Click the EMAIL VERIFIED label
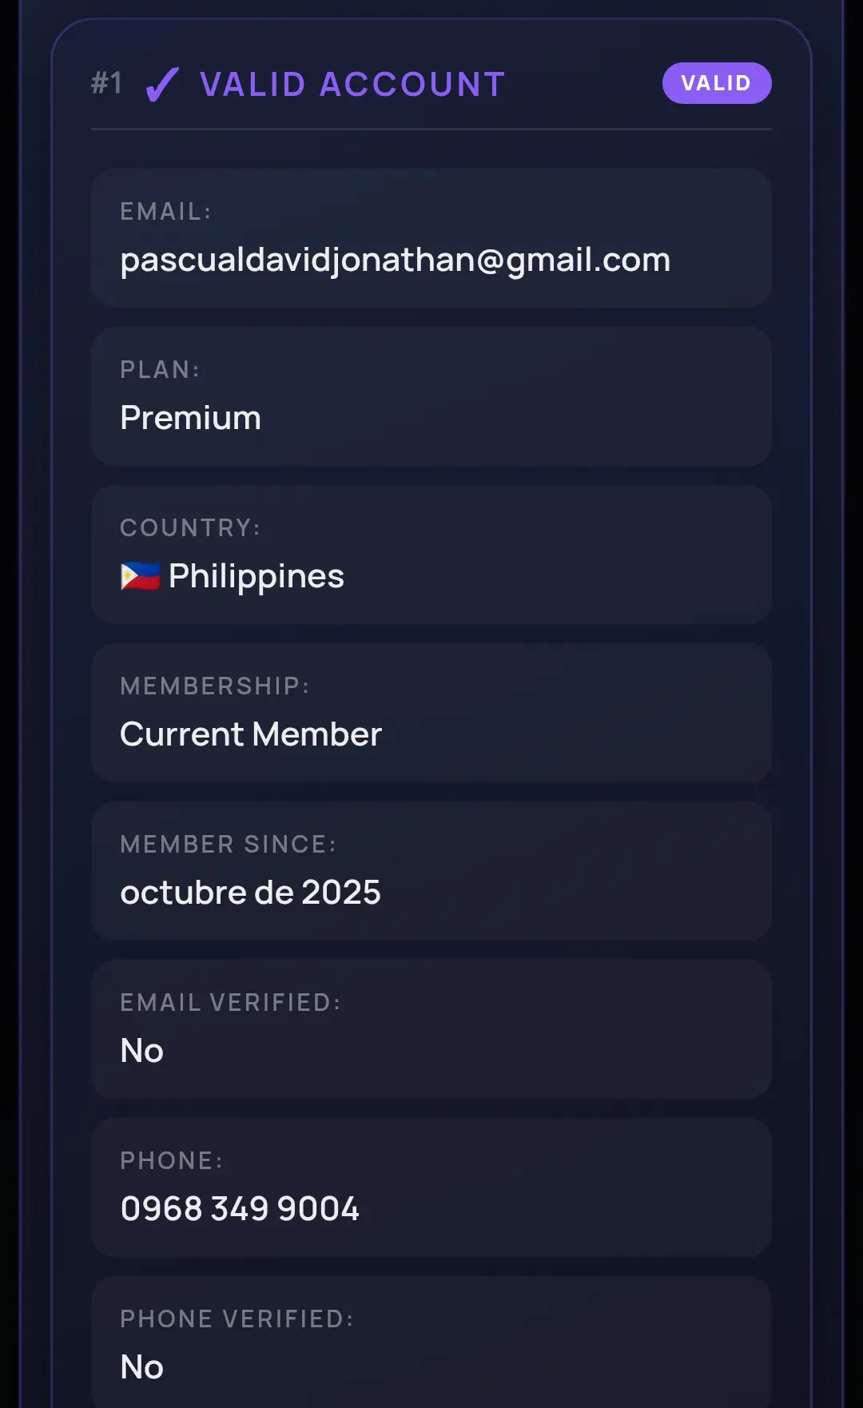 click(231, 1003)
